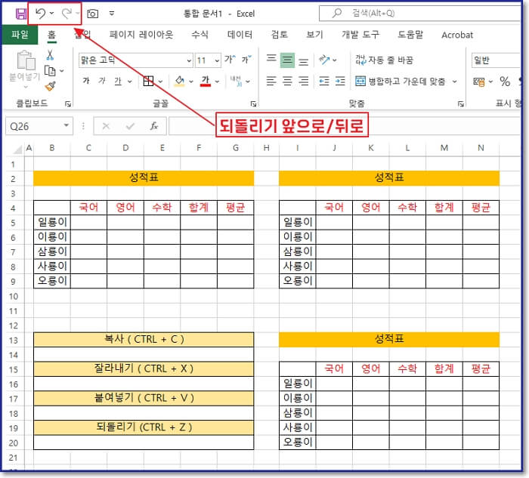Click the phonetic guide (내천) icon
The image size is (529, 478).
coord(236,82)
